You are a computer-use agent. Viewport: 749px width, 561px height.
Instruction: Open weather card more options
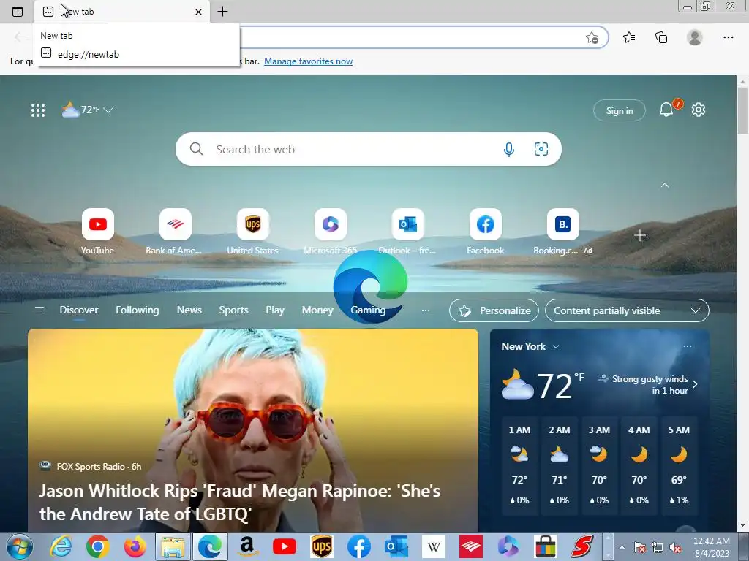(x=688, y=346)
